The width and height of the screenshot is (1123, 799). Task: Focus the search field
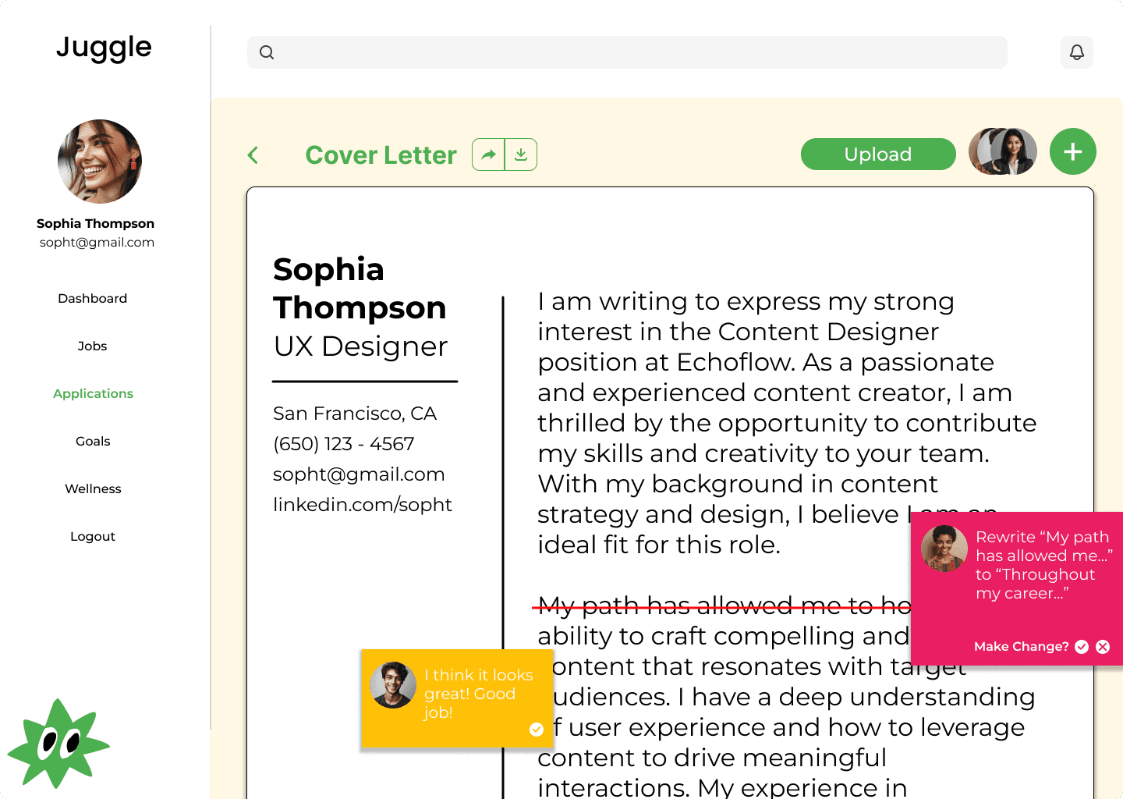627,52
